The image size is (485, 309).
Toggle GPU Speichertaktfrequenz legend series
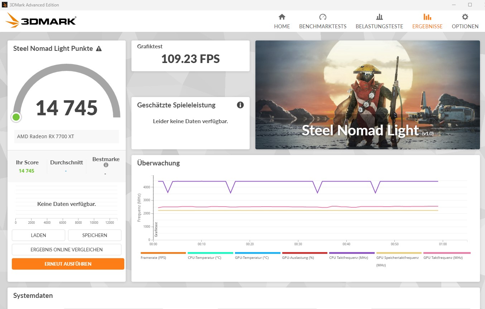(x=399, y=259)
